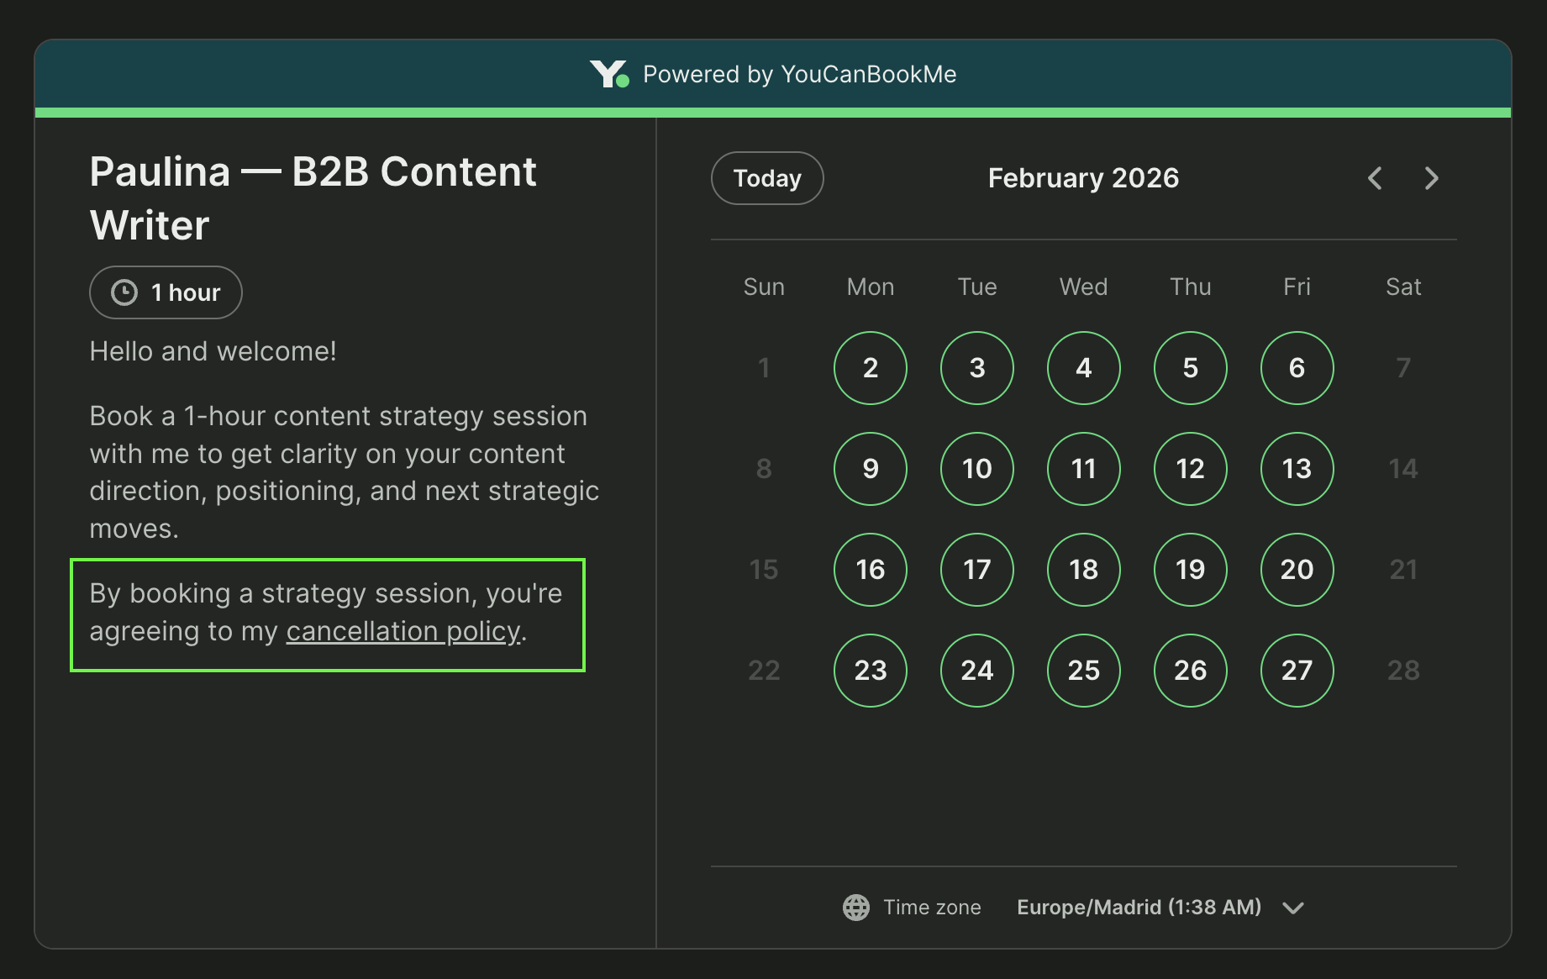Click the dropdown arrow beside the timezone
Viewport: 1547px width, 979px height.
coord(1293,908)
